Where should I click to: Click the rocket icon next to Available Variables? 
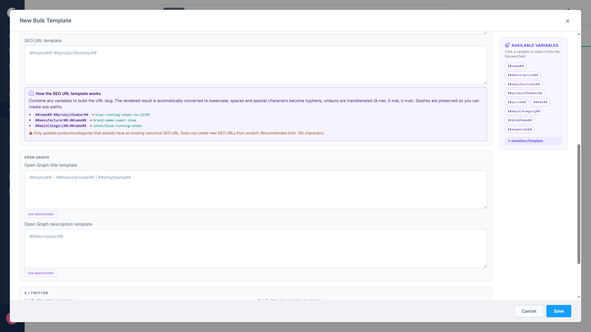point(508,45)
